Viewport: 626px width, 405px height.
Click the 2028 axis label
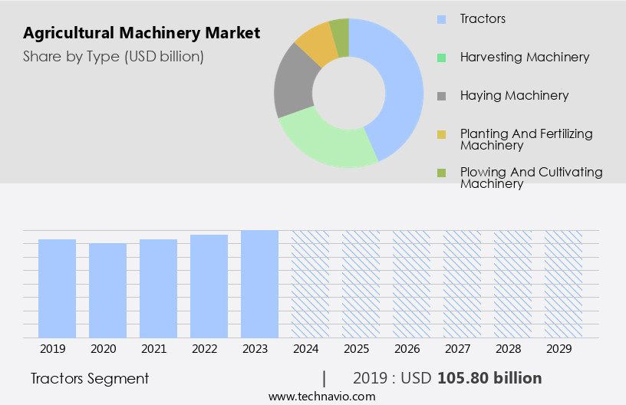click(x=509, y=349)
